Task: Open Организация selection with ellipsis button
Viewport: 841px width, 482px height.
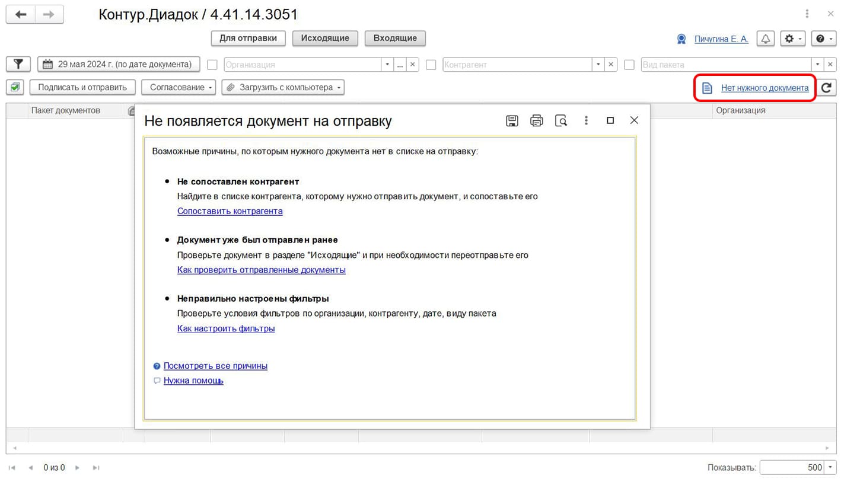Action: click(400, 65)
